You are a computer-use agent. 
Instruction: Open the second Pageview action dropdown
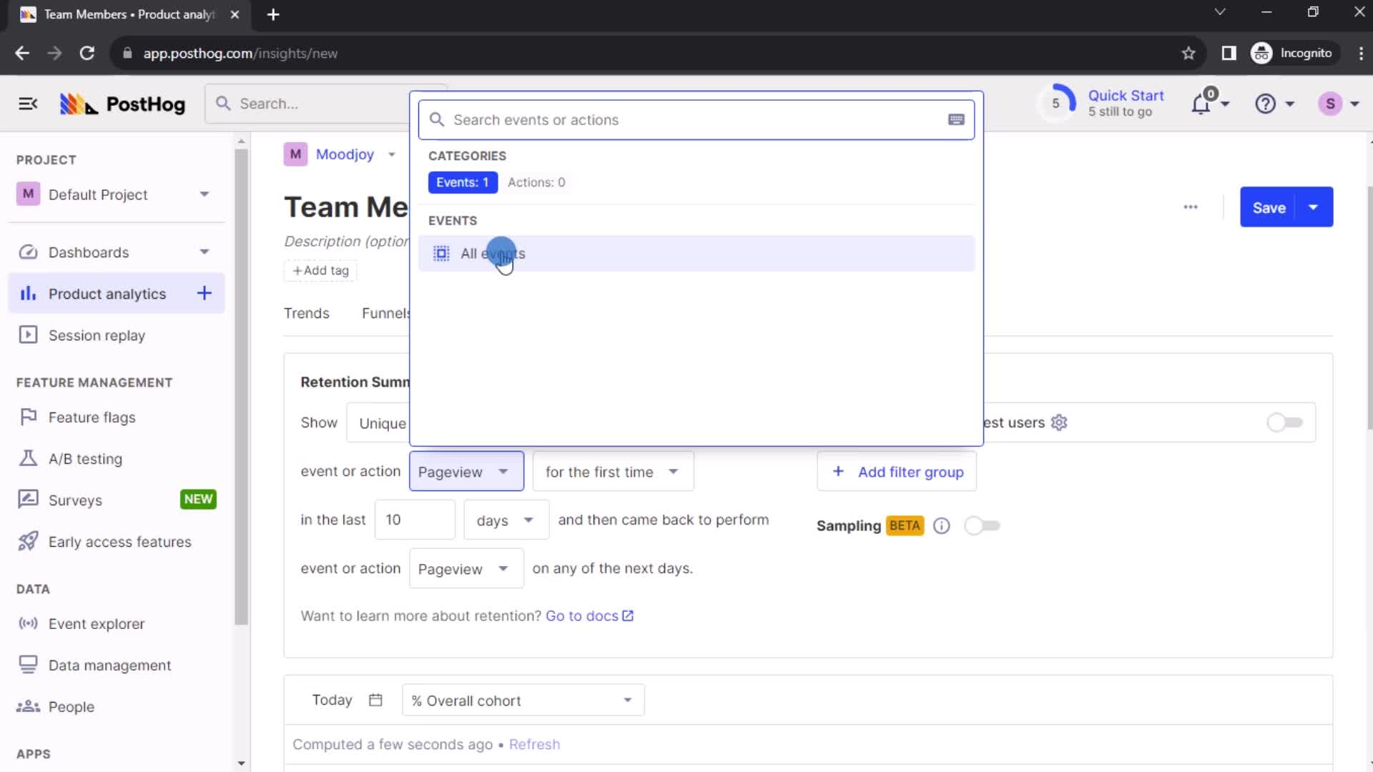462,568
